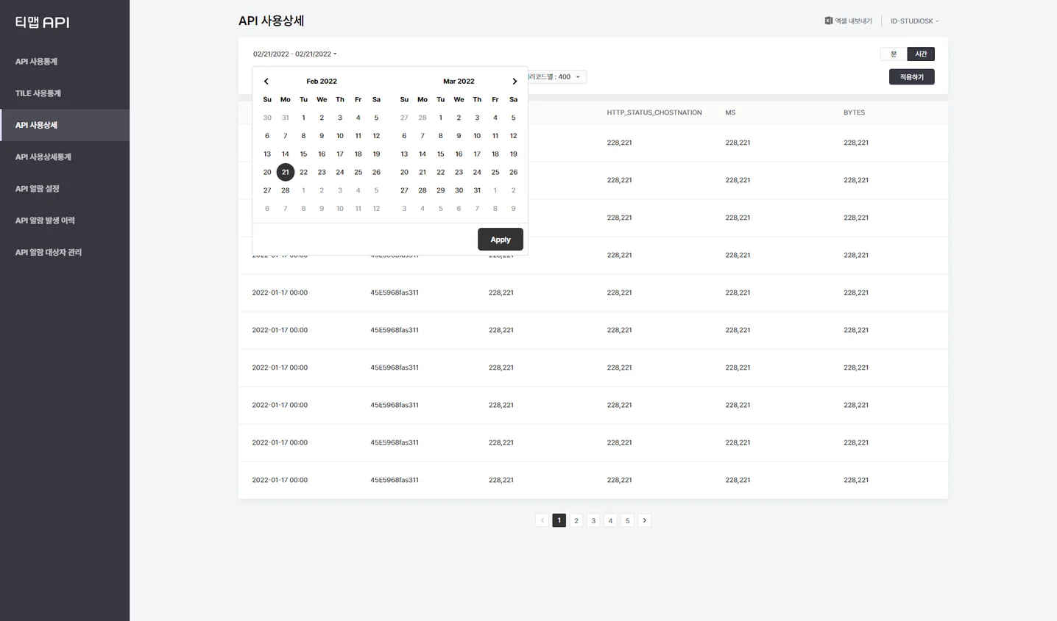This screenshot has width=1057, height=621.
Task: Select February 14 in the calendar
Action: coord(285,154)
